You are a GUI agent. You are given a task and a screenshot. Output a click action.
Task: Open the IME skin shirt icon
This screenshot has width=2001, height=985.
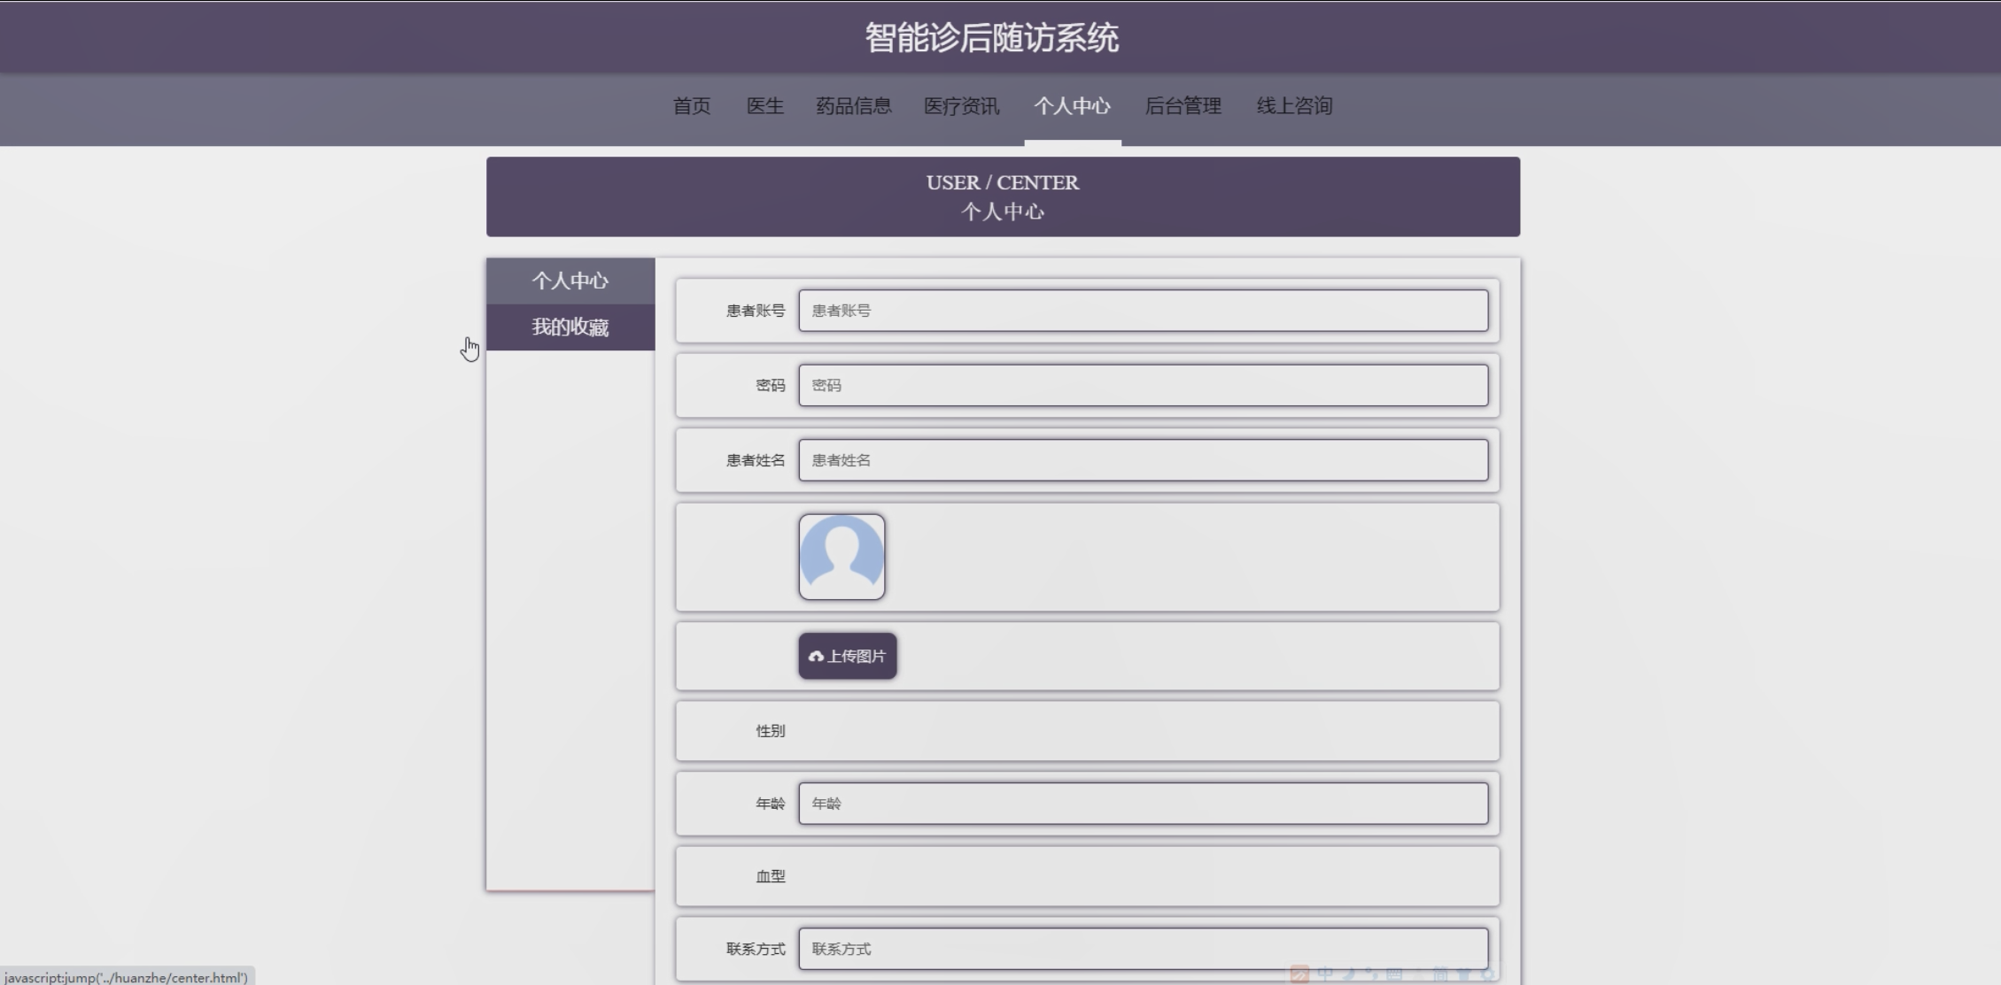pyautogui.click(x=1464, y=974)
